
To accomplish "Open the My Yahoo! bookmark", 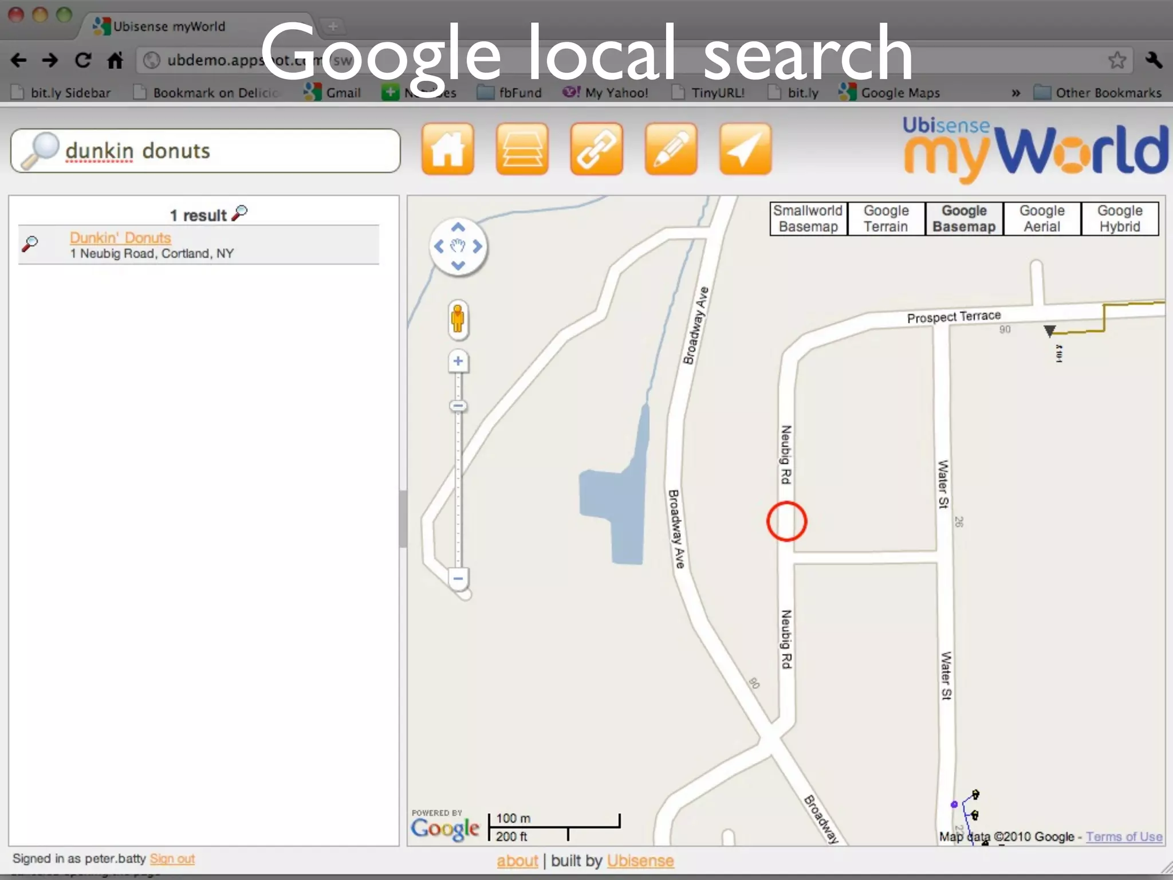I will 605,92.
